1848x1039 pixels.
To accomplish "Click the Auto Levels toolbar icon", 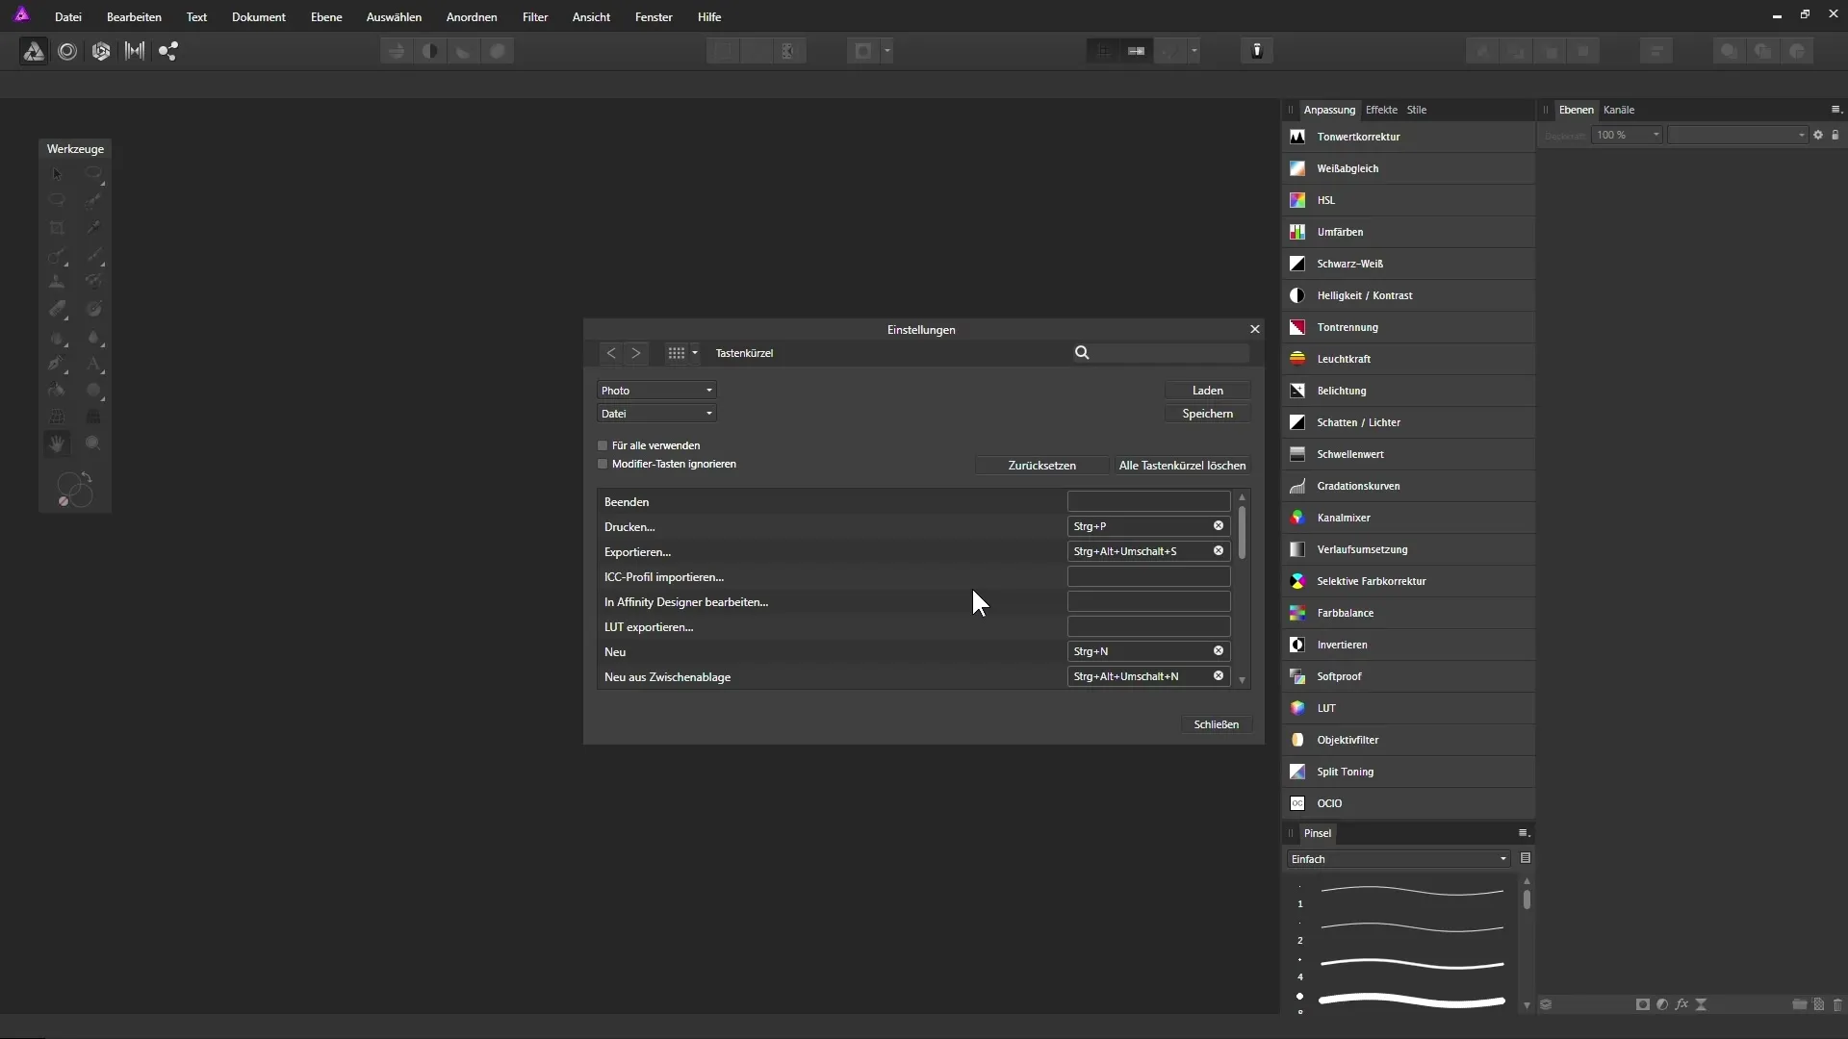I will point(397,51).
